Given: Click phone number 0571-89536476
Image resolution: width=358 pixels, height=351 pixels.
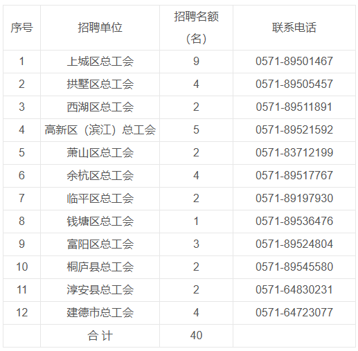Looking at the screenshot, I should click(x=294, y=221).
